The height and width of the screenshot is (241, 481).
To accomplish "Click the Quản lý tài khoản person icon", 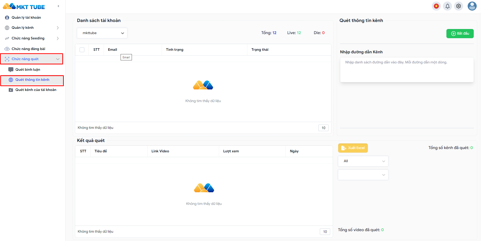I will (x=7, y=18).
